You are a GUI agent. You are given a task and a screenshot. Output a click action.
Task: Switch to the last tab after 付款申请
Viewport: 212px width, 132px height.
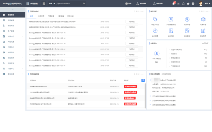click(70, 16)
